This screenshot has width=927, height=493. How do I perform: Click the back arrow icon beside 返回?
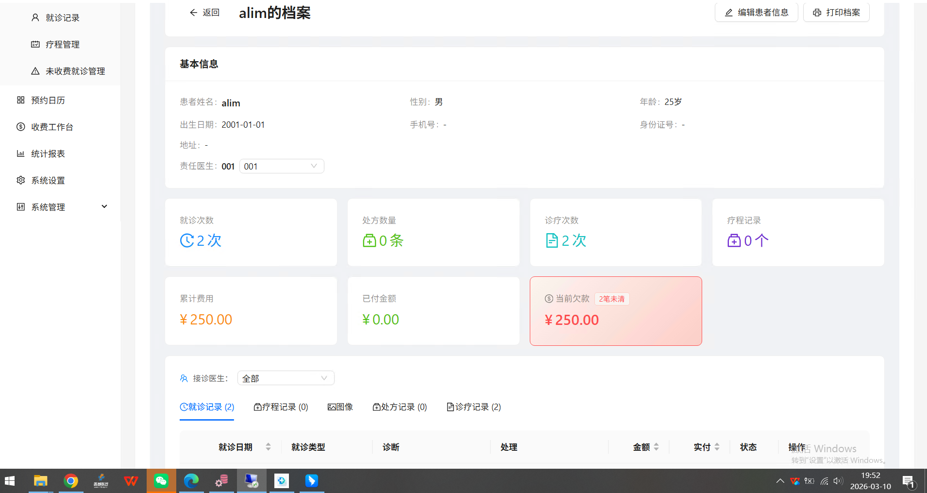point(193,13)
